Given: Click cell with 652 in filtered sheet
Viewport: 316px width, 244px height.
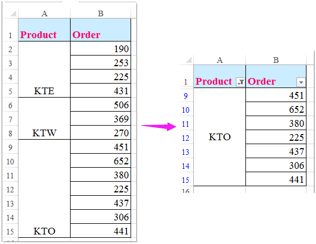Looking at the screenshot, I should [x=276, y=109].
